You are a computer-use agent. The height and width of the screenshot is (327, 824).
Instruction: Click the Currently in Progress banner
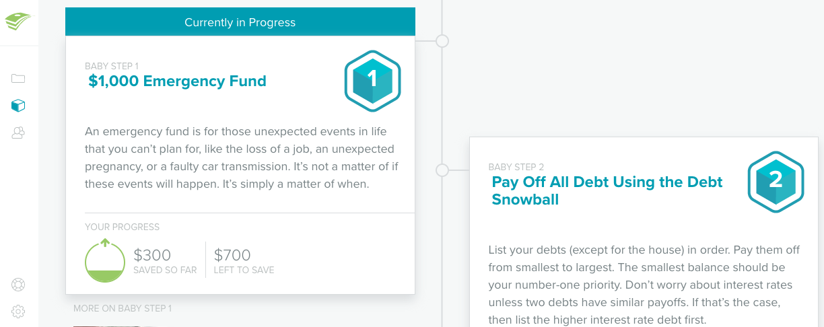point(240,22)
